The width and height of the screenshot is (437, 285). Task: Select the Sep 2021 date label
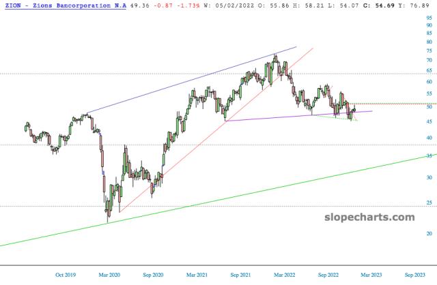pos(240,275)
